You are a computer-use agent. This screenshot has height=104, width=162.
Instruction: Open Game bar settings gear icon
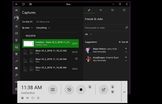[x=38, y=98]
